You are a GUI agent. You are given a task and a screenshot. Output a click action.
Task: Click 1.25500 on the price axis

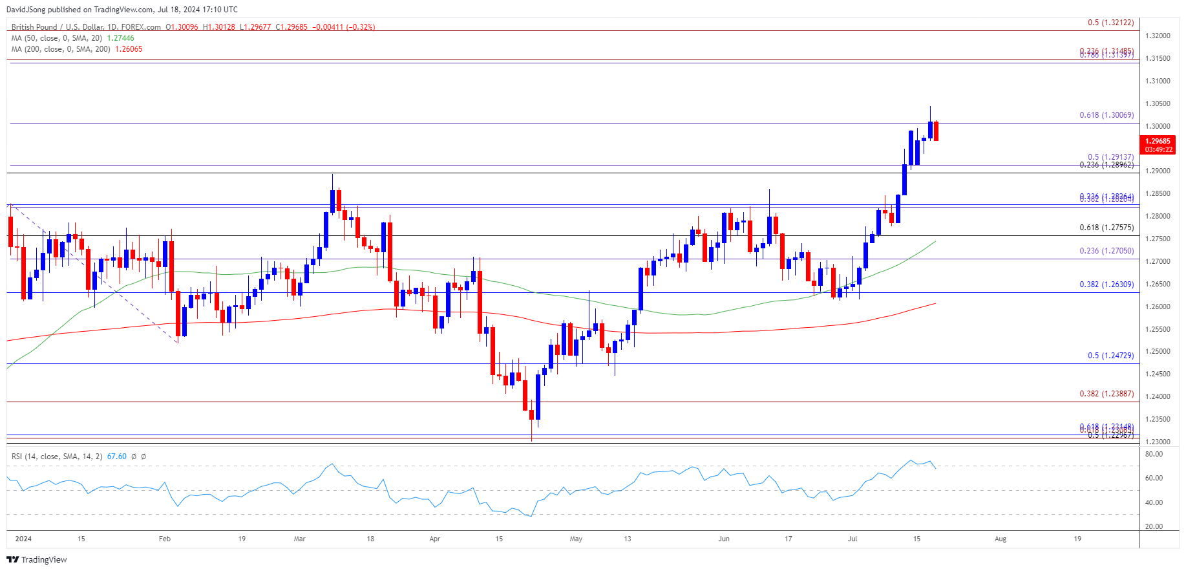[x=1158, y=330]
